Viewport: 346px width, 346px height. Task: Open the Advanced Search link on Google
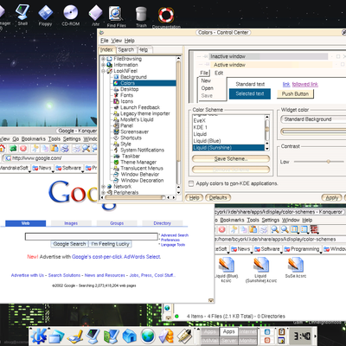click(175, 235)
